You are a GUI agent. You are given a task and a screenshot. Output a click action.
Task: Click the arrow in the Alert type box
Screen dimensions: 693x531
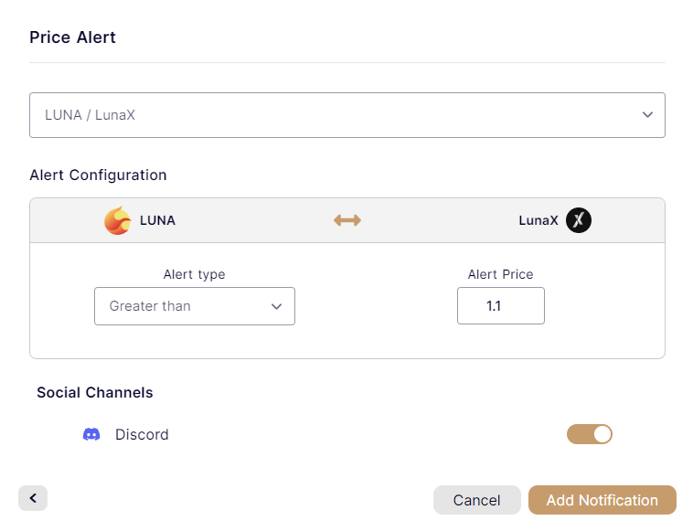(276, 306)
